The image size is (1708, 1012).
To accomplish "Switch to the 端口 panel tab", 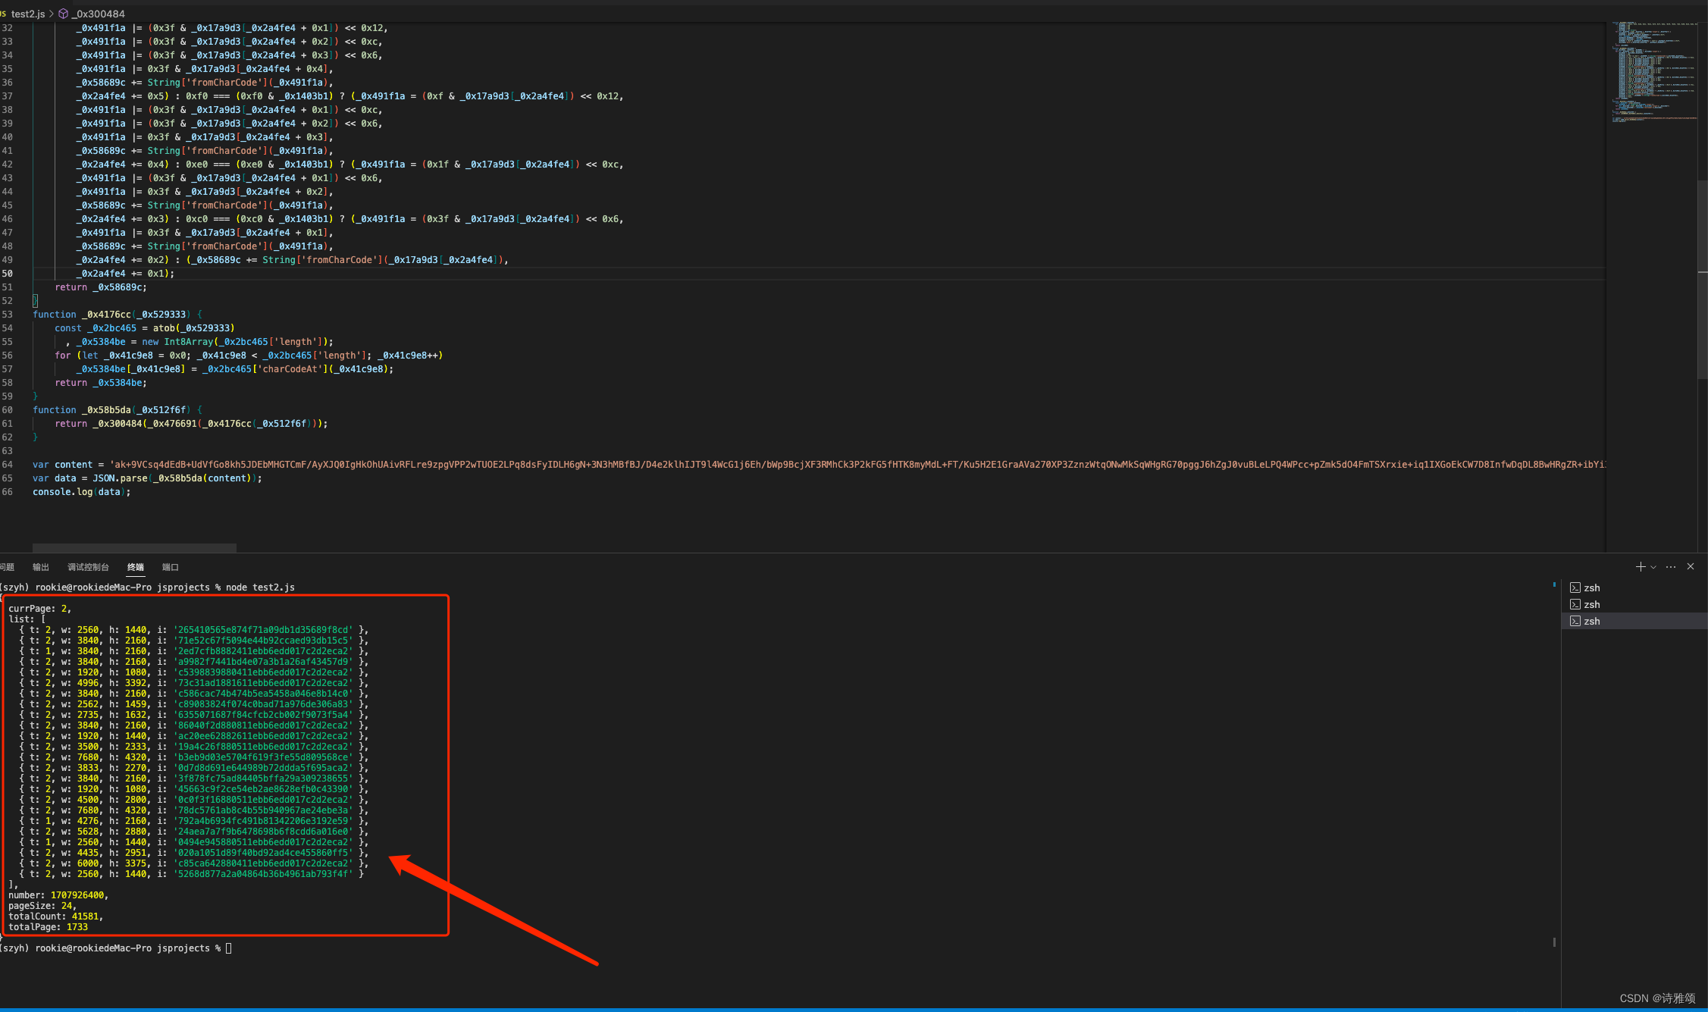I will [171, 567].
